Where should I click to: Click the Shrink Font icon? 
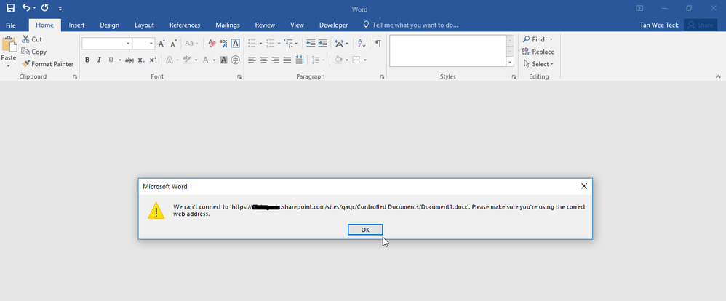pyautogui.click(x=174, y=44)
